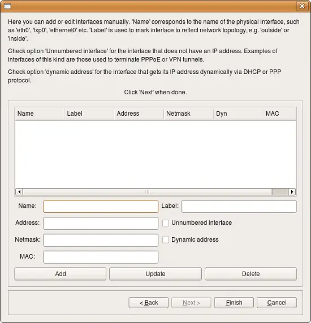The height and width of the screenshot is (323, 311).
Task: Click the Add button
Action: (61, 274)
